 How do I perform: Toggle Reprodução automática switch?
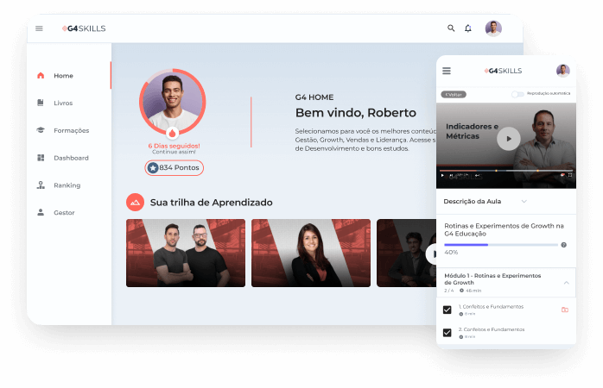(517, 93)
